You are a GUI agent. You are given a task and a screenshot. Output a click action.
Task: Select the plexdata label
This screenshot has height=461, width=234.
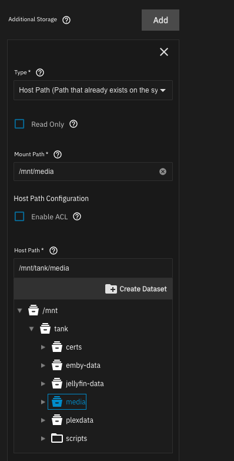80,420
